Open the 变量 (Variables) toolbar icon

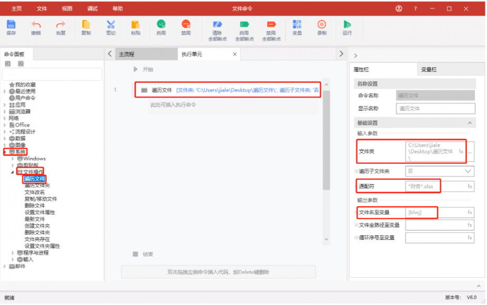(297, 25)
